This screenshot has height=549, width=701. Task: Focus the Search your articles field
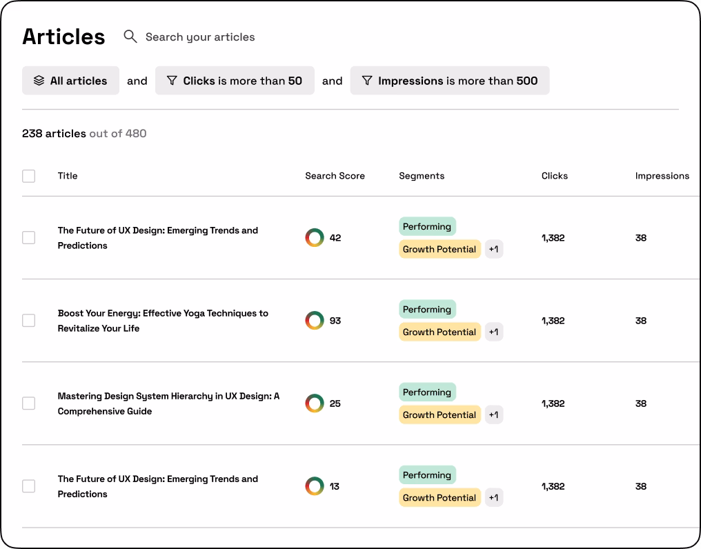coord(200,37)
